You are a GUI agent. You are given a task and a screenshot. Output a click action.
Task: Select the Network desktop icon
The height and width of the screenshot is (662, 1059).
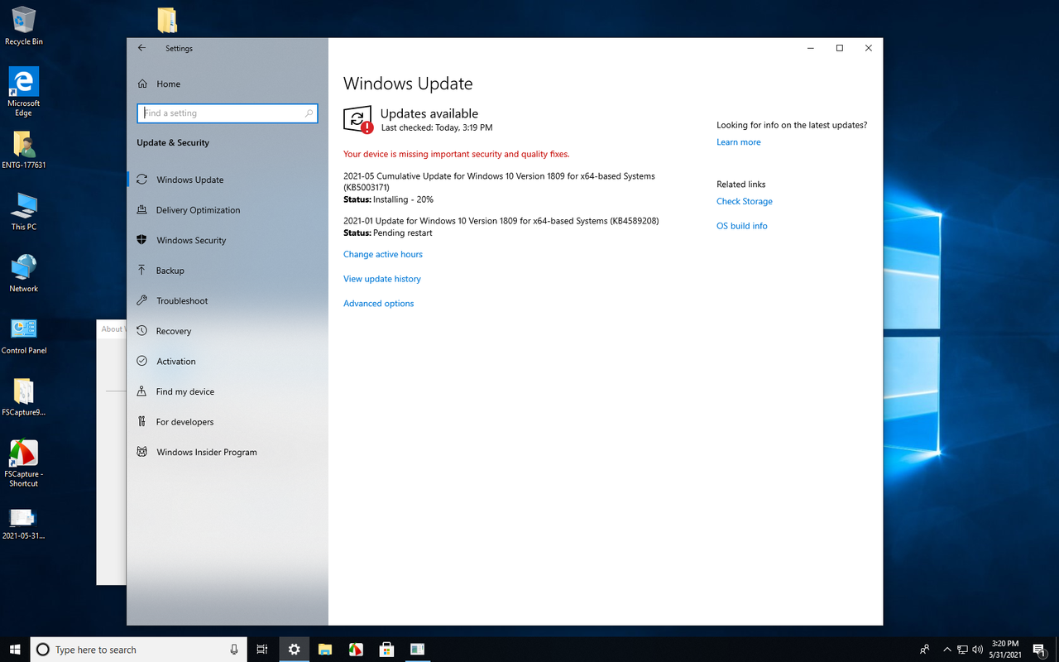tap(24, 273)
